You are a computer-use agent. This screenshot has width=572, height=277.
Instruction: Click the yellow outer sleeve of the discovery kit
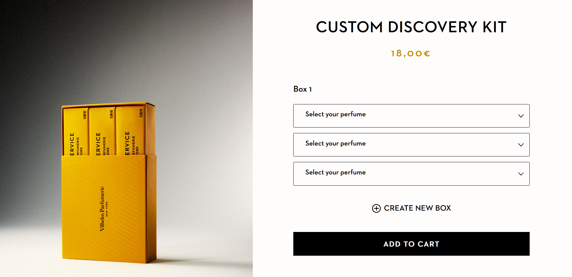pyautogui.click(x=128, y=237)
